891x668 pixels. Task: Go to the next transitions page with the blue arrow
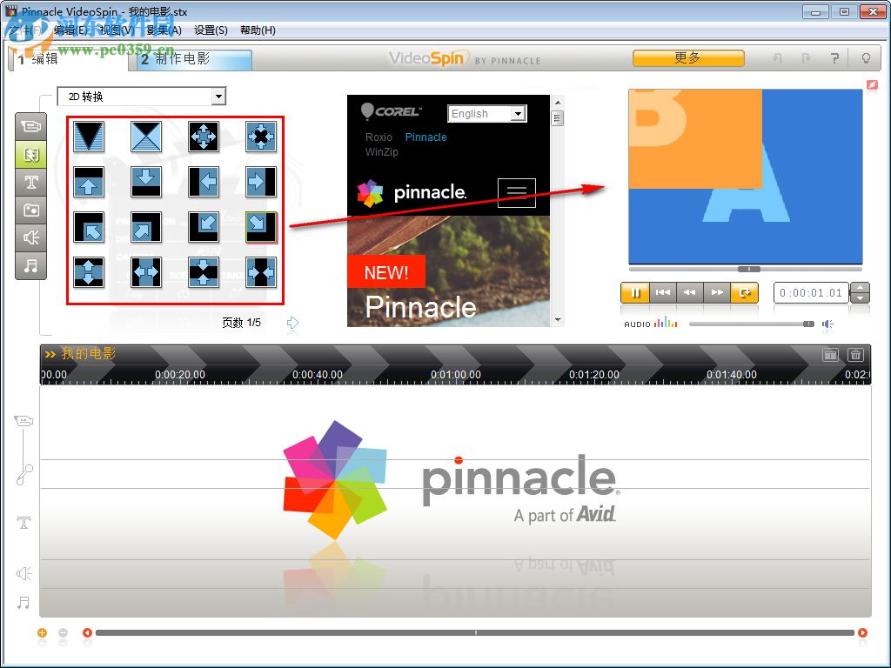292,323
